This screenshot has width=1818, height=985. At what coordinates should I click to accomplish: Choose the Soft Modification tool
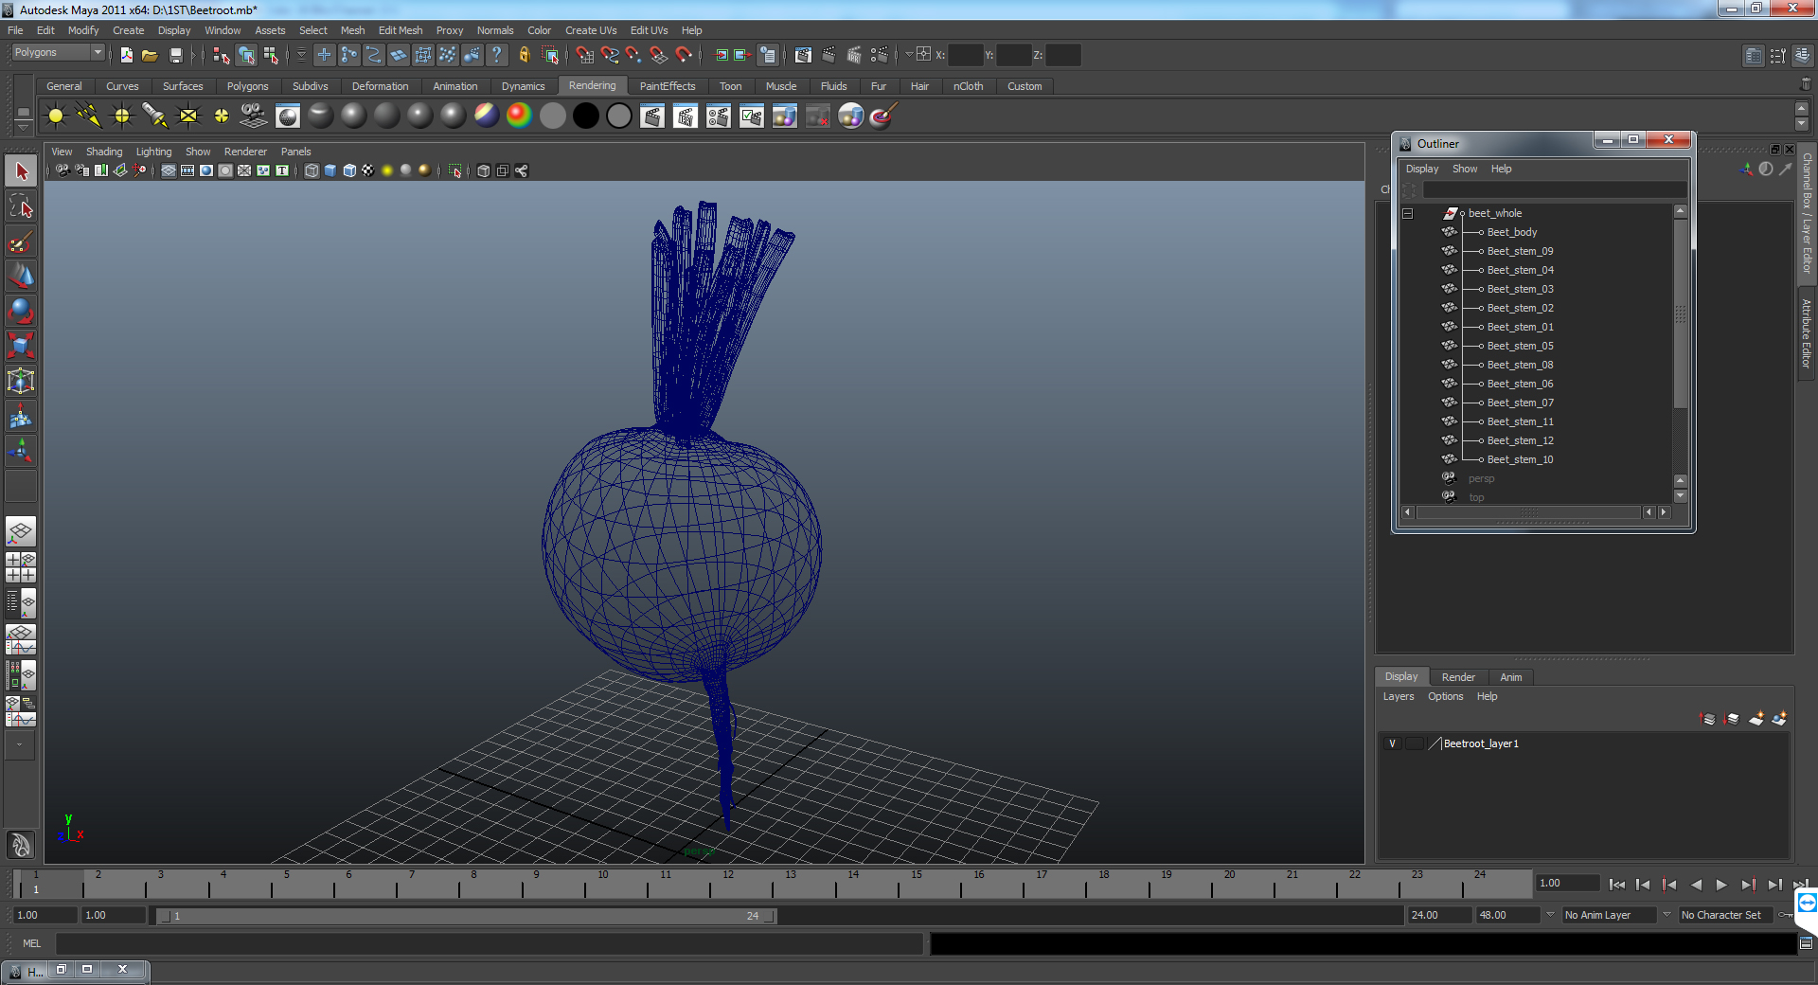coord(21,417)
